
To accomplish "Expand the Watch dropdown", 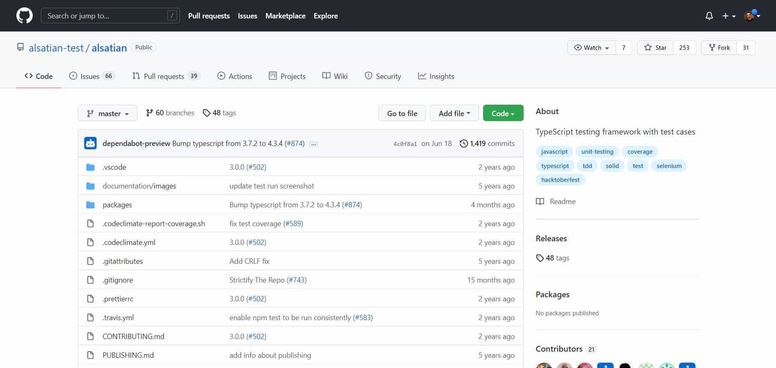I will point(592,48).
